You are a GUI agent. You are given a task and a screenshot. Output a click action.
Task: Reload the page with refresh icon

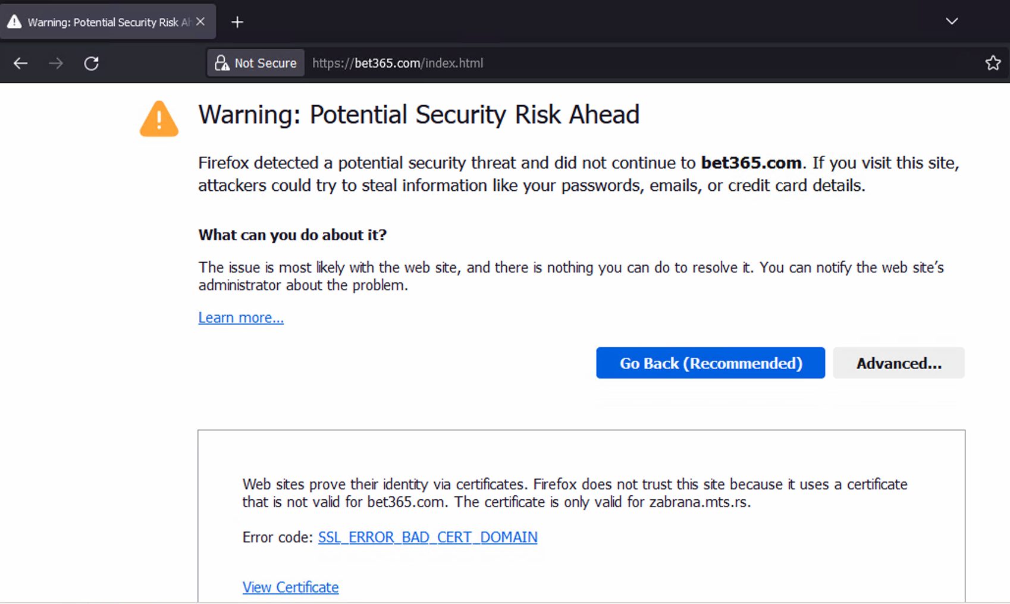(91, 63)
